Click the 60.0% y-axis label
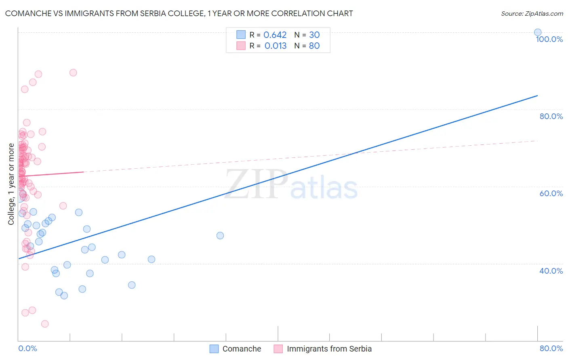The height and width of the screenshot is (360, 568). click(x=551, y=193)
